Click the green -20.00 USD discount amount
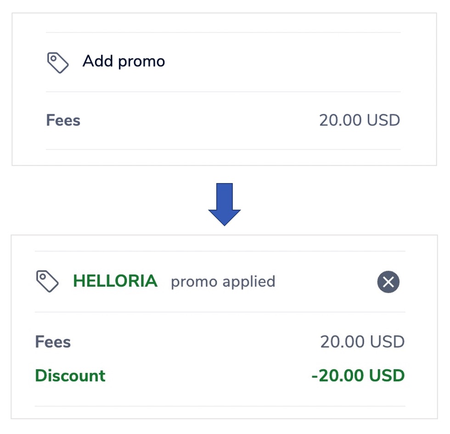Screen dimensions: 450x434 click(x=358, y=375)
